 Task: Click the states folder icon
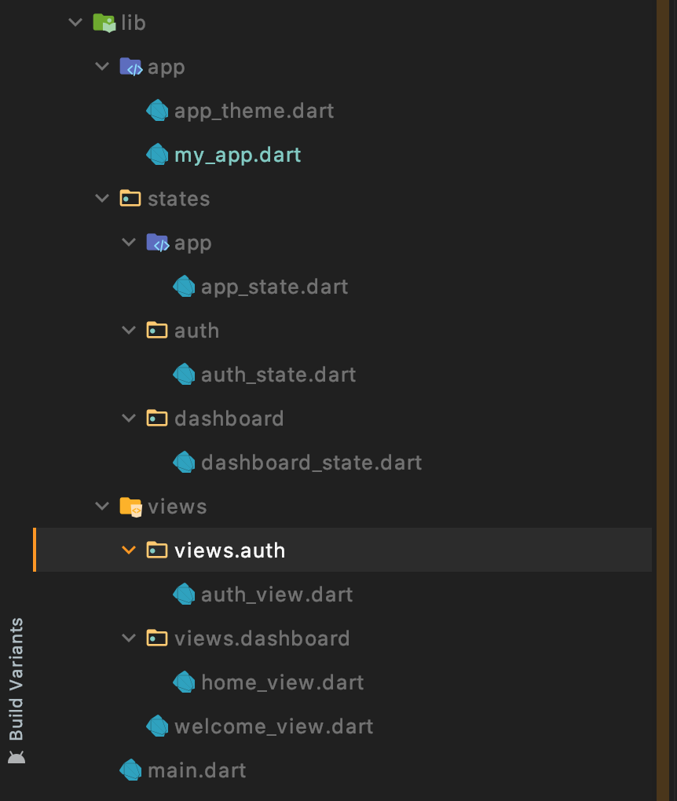tap(130, 199)
